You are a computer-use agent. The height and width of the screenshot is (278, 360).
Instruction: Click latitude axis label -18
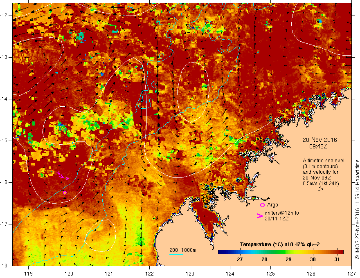[4, 266]
